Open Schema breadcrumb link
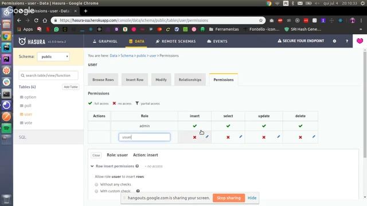 tap(127, 56)
